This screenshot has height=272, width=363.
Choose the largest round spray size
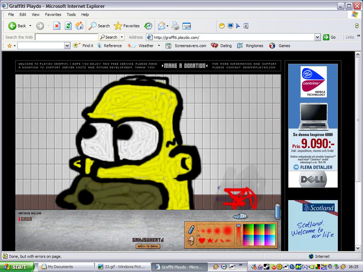[228, 230]
